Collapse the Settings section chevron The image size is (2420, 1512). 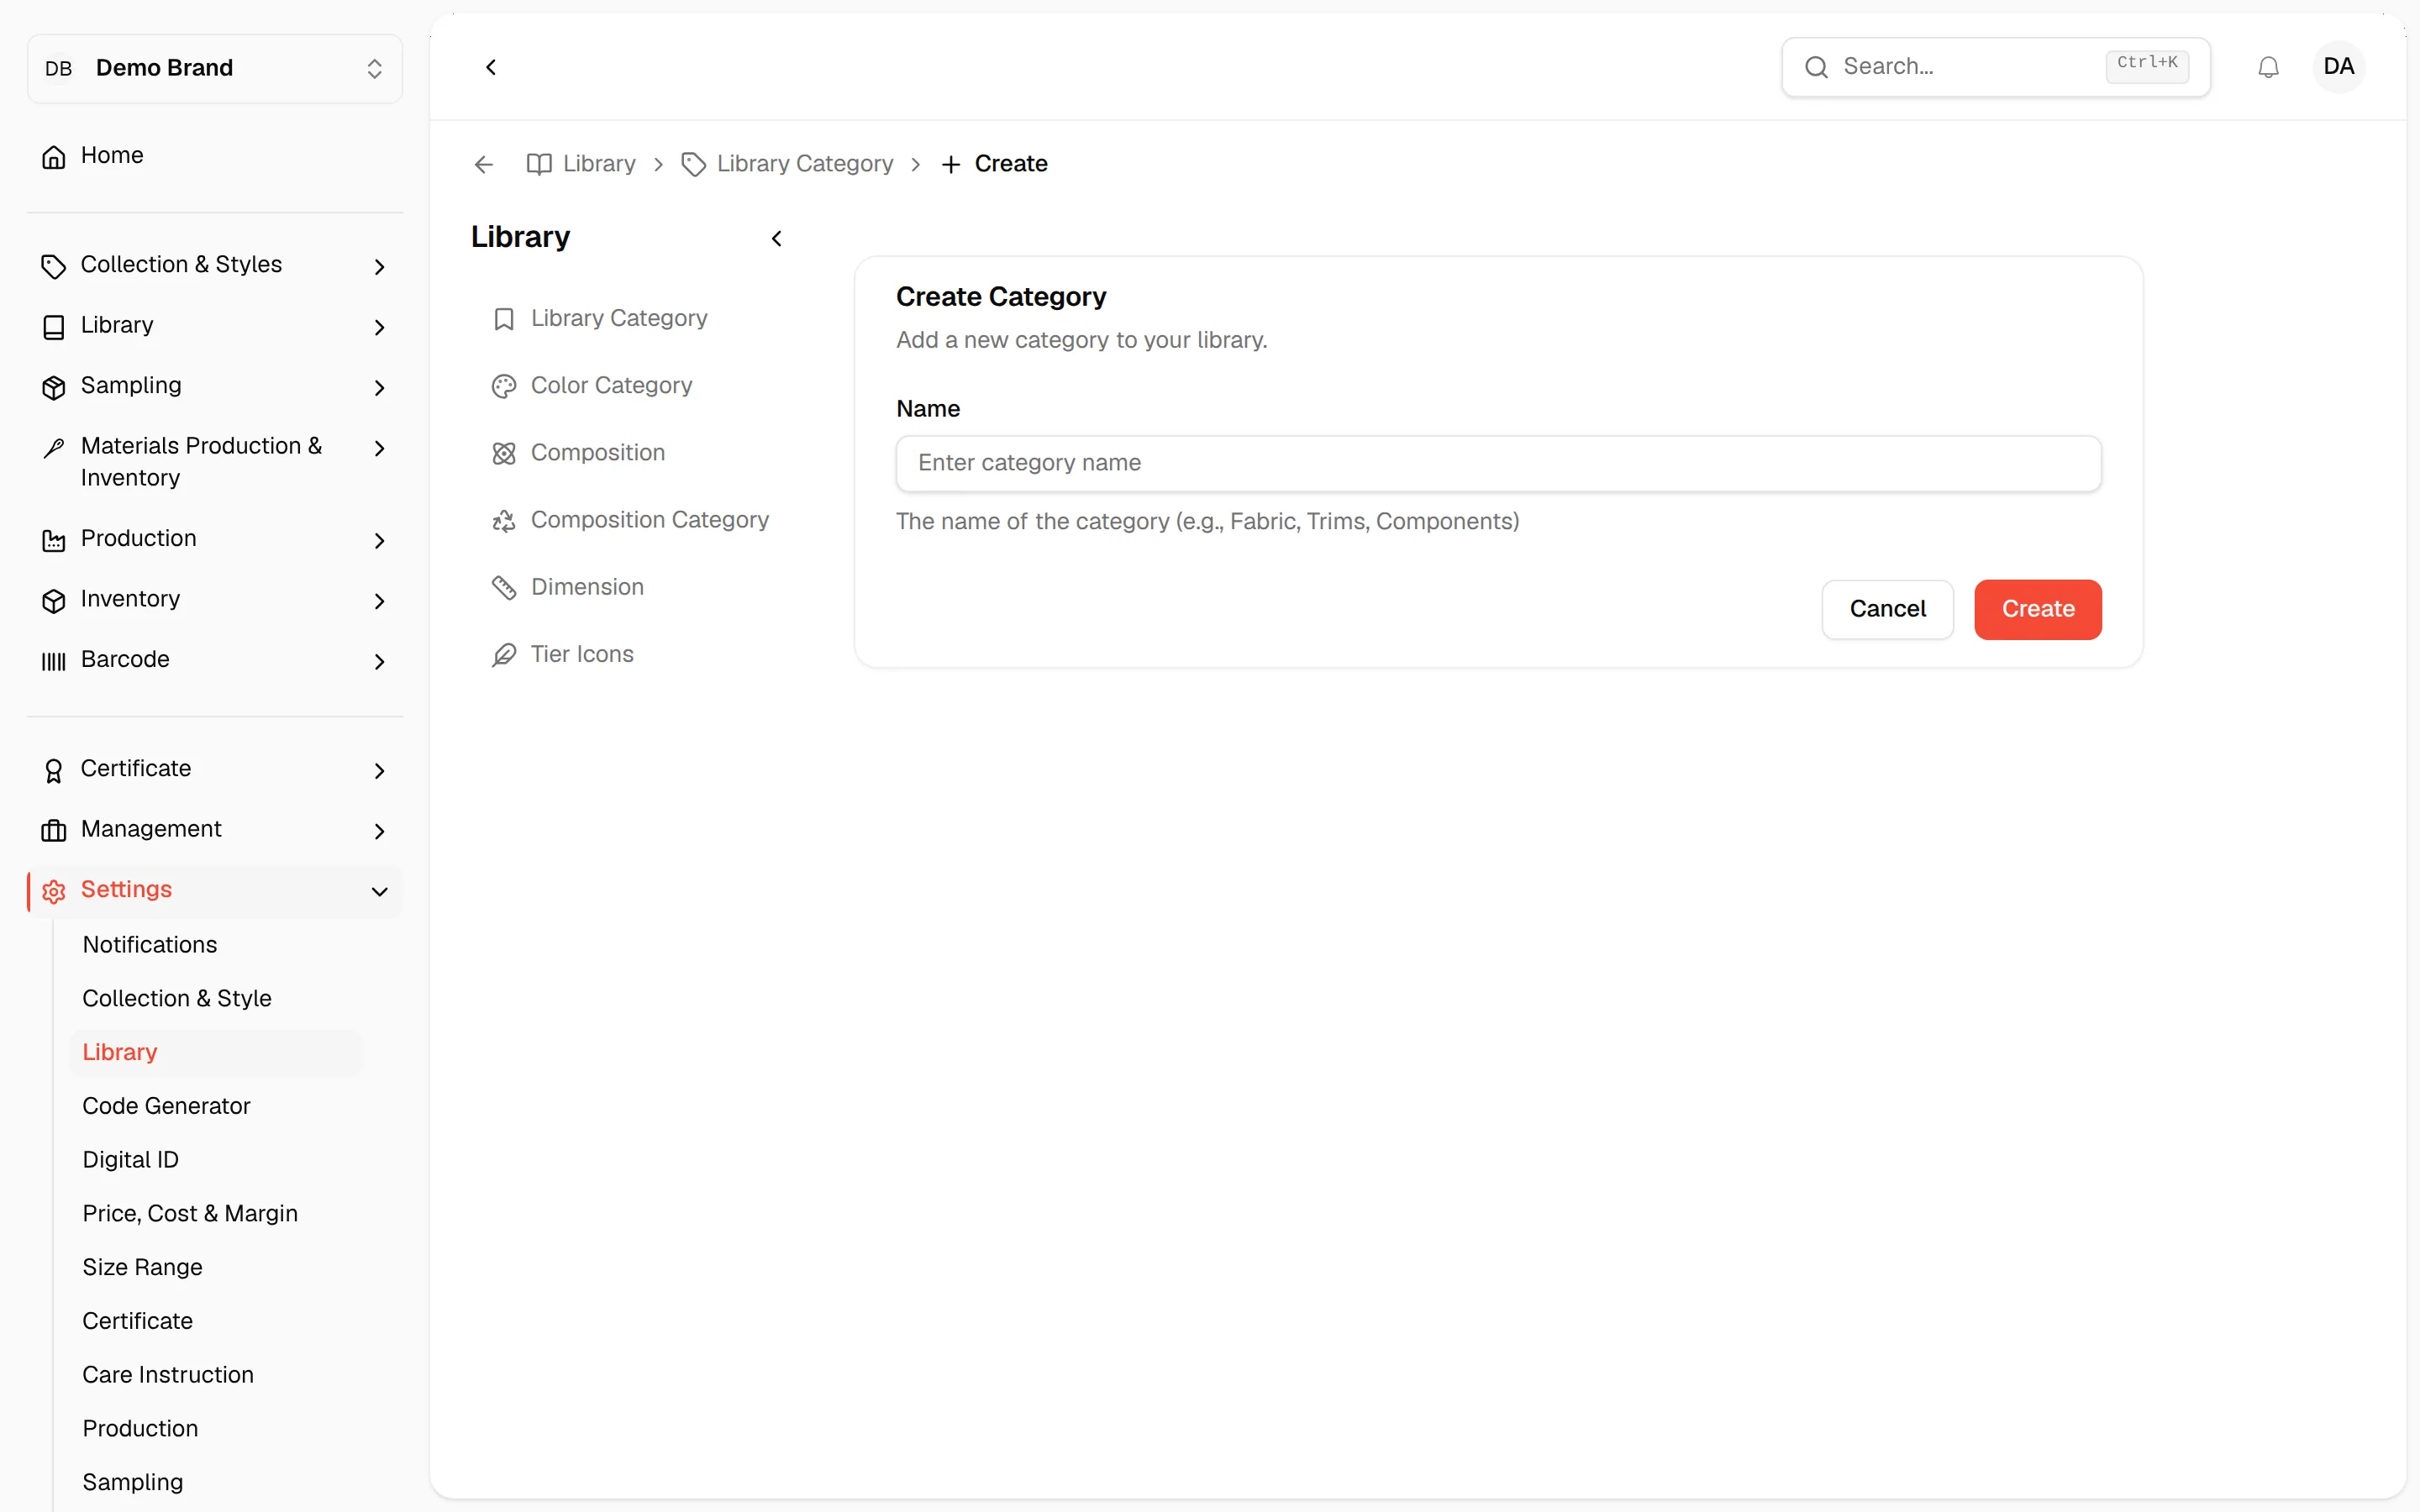point(379,891)
